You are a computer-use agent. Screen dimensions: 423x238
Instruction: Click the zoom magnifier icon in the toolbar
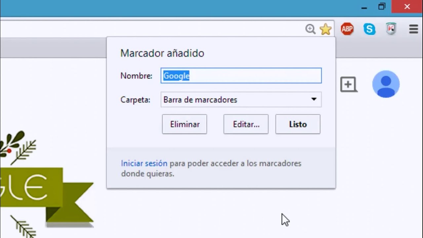(310, 29)
